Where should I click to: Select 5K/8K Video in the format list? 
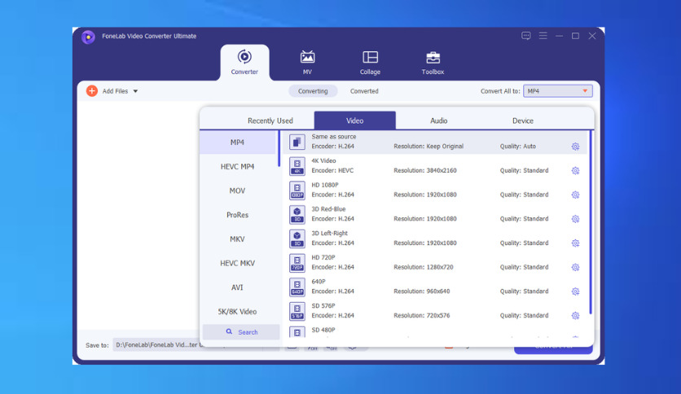[x=238, y=312]
